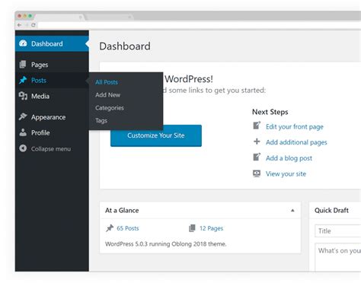
Task: Click the Quick Draft panel heading
Action: (331, 210)
